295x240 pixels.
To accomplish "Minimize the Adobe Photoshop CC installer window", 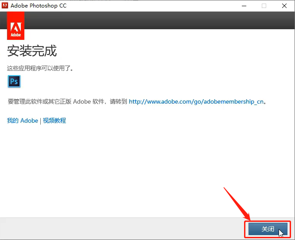I will 244,6.
